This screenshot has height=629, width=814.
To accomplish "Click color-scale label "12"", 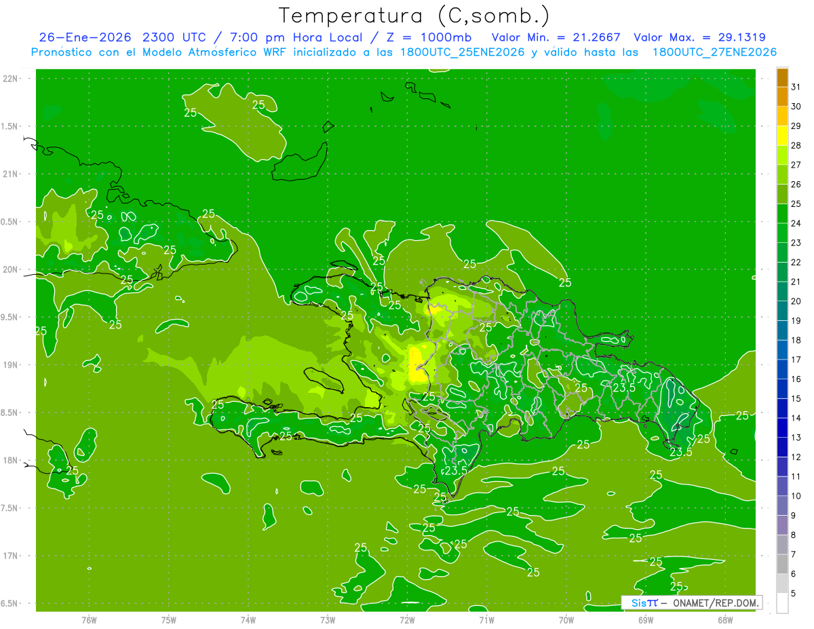I will click(x=796, y=457).
